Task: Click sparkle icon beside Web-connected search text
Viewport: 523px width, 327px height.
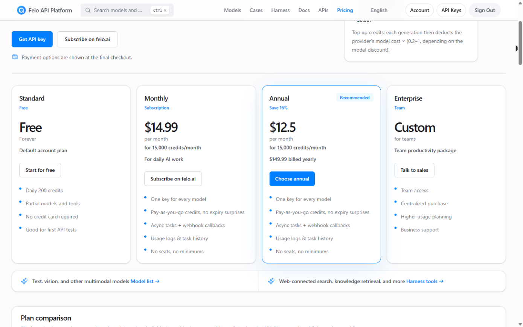Action: tap(271, 281)
